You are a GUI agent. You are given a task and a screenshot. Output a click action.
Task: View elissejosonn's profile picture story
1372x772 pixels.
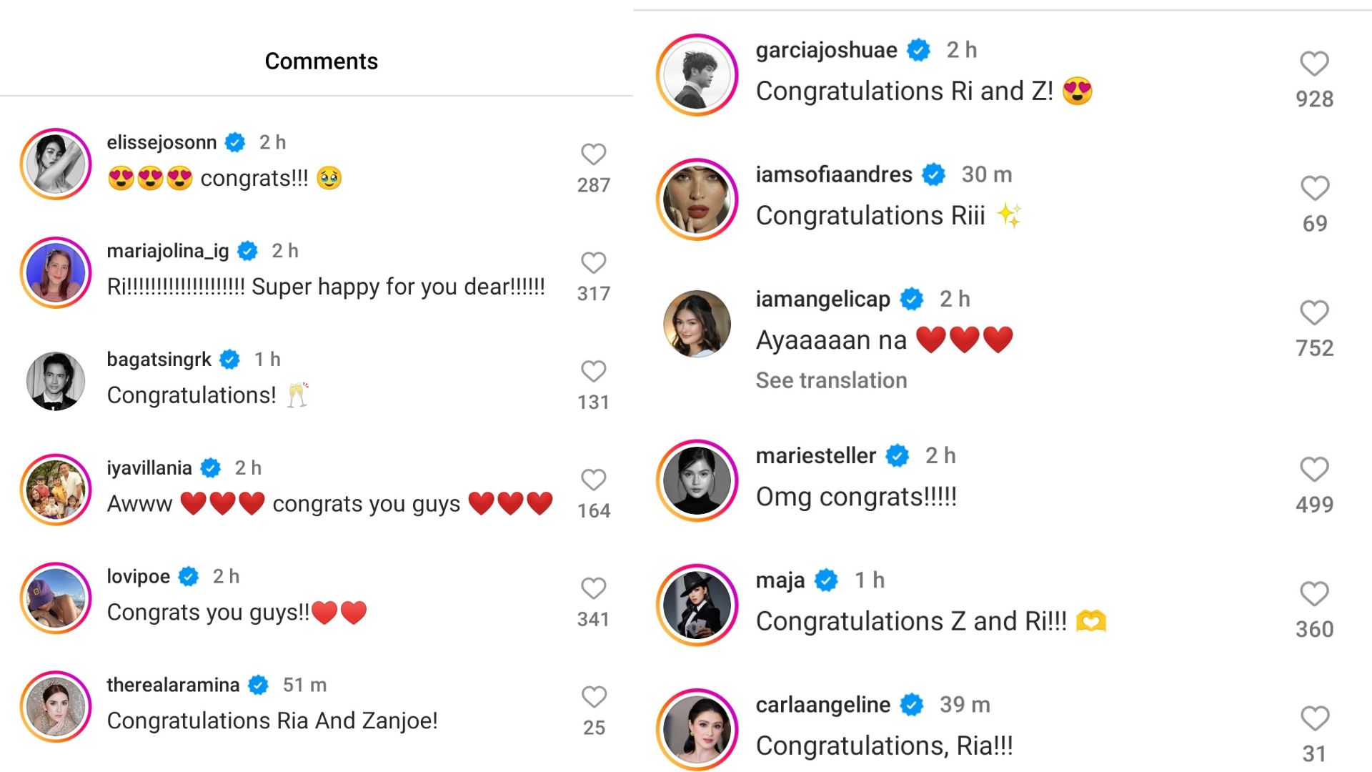pyautogui.click(x=56, y=164)
